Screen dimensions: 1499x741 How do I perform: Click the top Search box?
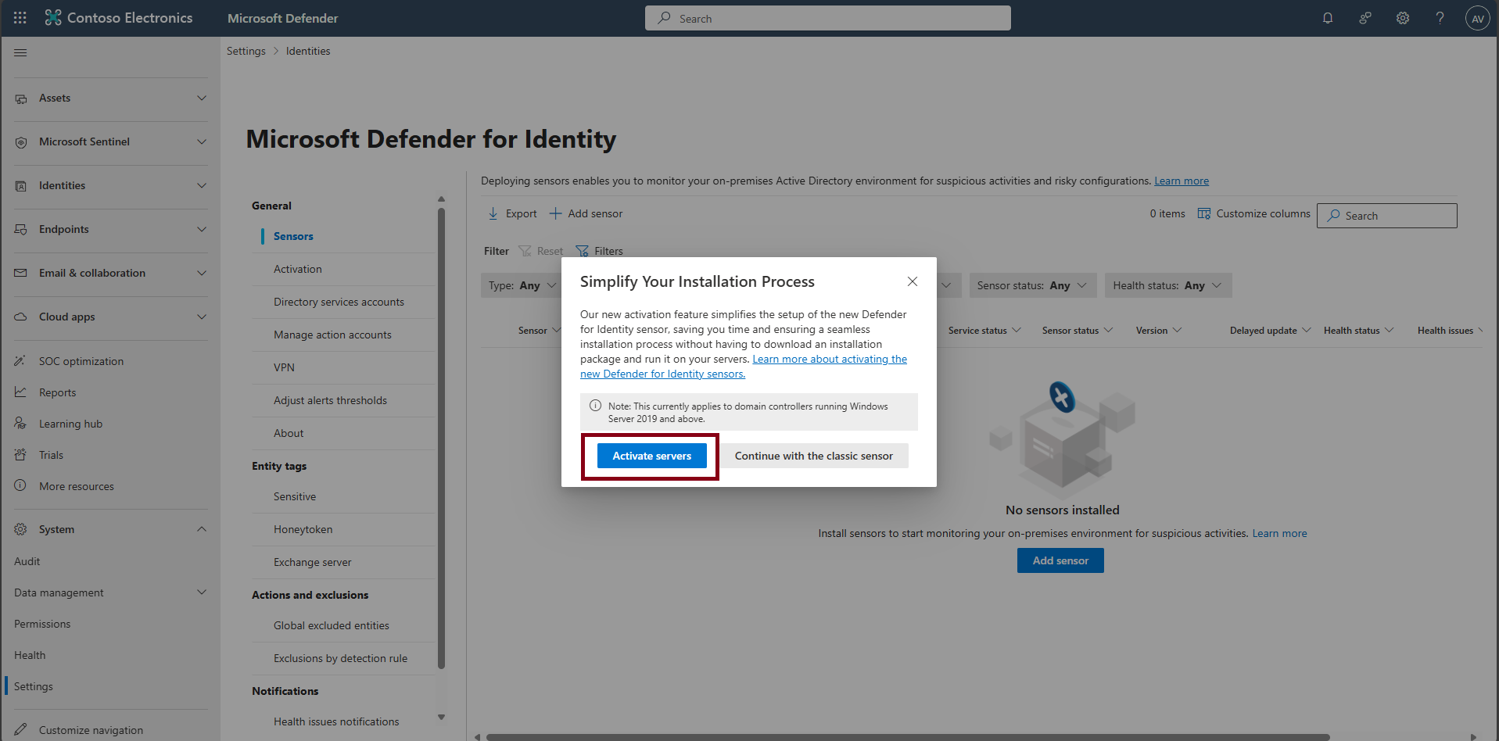(x=828, y=18)
